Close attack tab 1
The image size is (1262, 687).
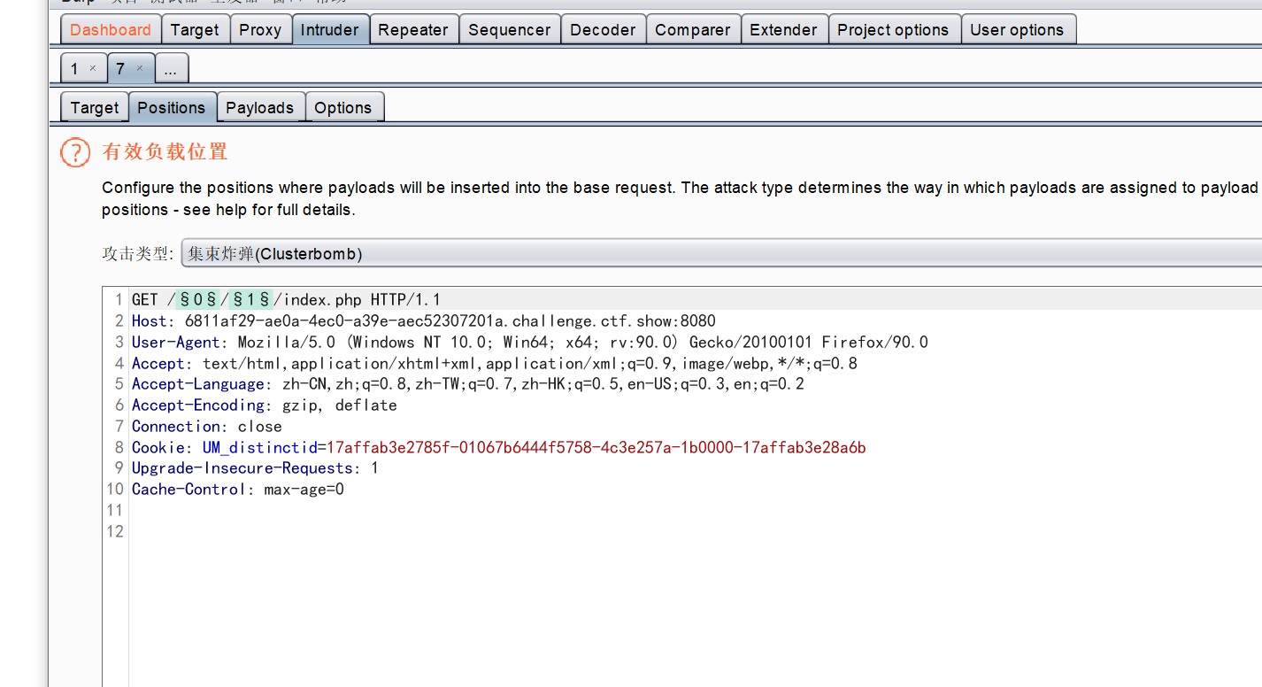(92, 68)
